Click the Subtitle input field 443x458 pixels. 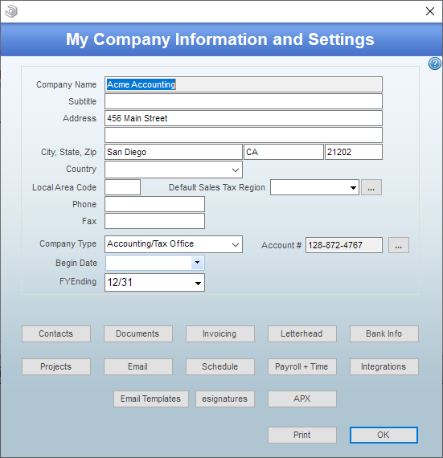click(244, 101)
